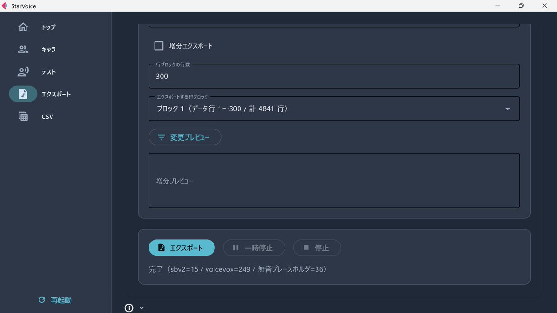Image resolution: width=557 pixels, height=313 pixels.
Task: Click the エクスポート button
Action: [x=181, y=248]
